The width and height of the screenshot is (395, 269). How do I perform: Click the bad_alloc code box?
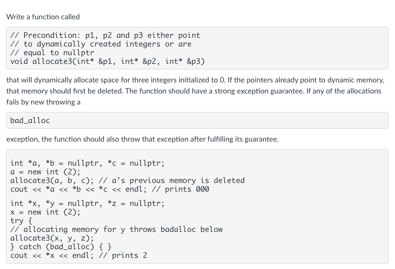coord(197,120)
